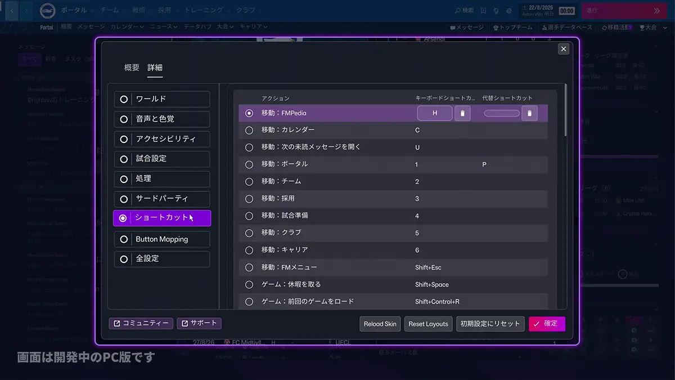675x380 pixels.
Task: Open トップチーム shortcut in secondary bar
Action: tap(512, 27)
